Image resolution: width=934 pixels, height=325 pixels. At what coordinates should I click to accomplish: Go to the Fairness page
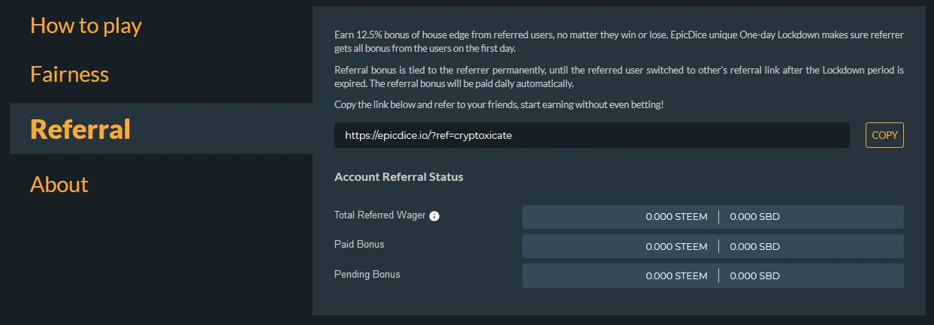(69, 74)
